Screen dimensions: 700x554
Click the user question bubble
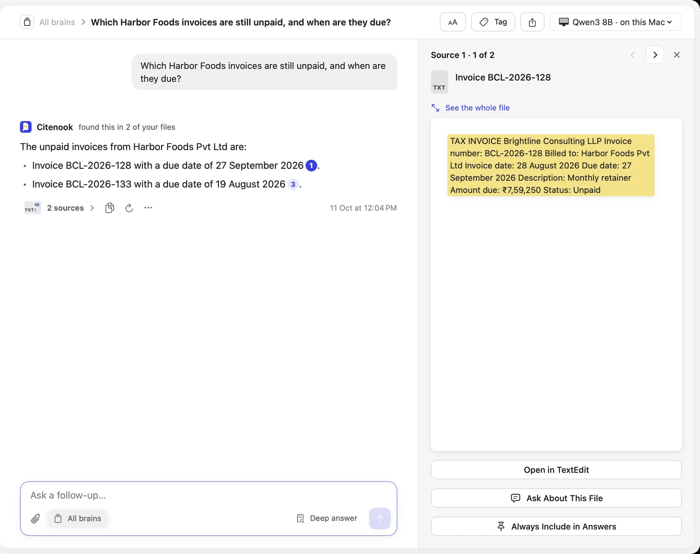coord(264,72)
